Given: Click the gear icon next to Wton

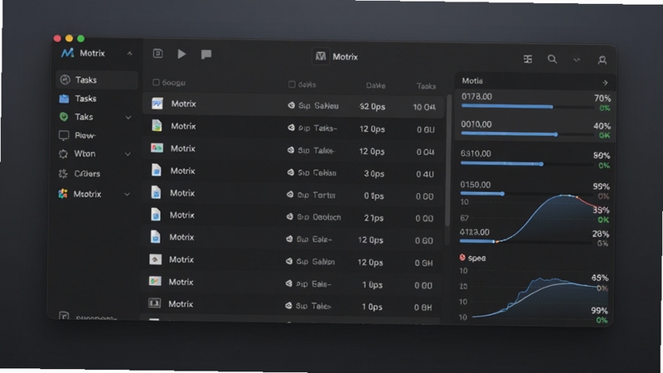Looking at the screenshot, I should click(x=64, y=154).
